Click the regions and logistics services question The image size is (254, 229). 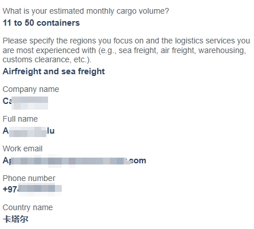coord(126,50)
